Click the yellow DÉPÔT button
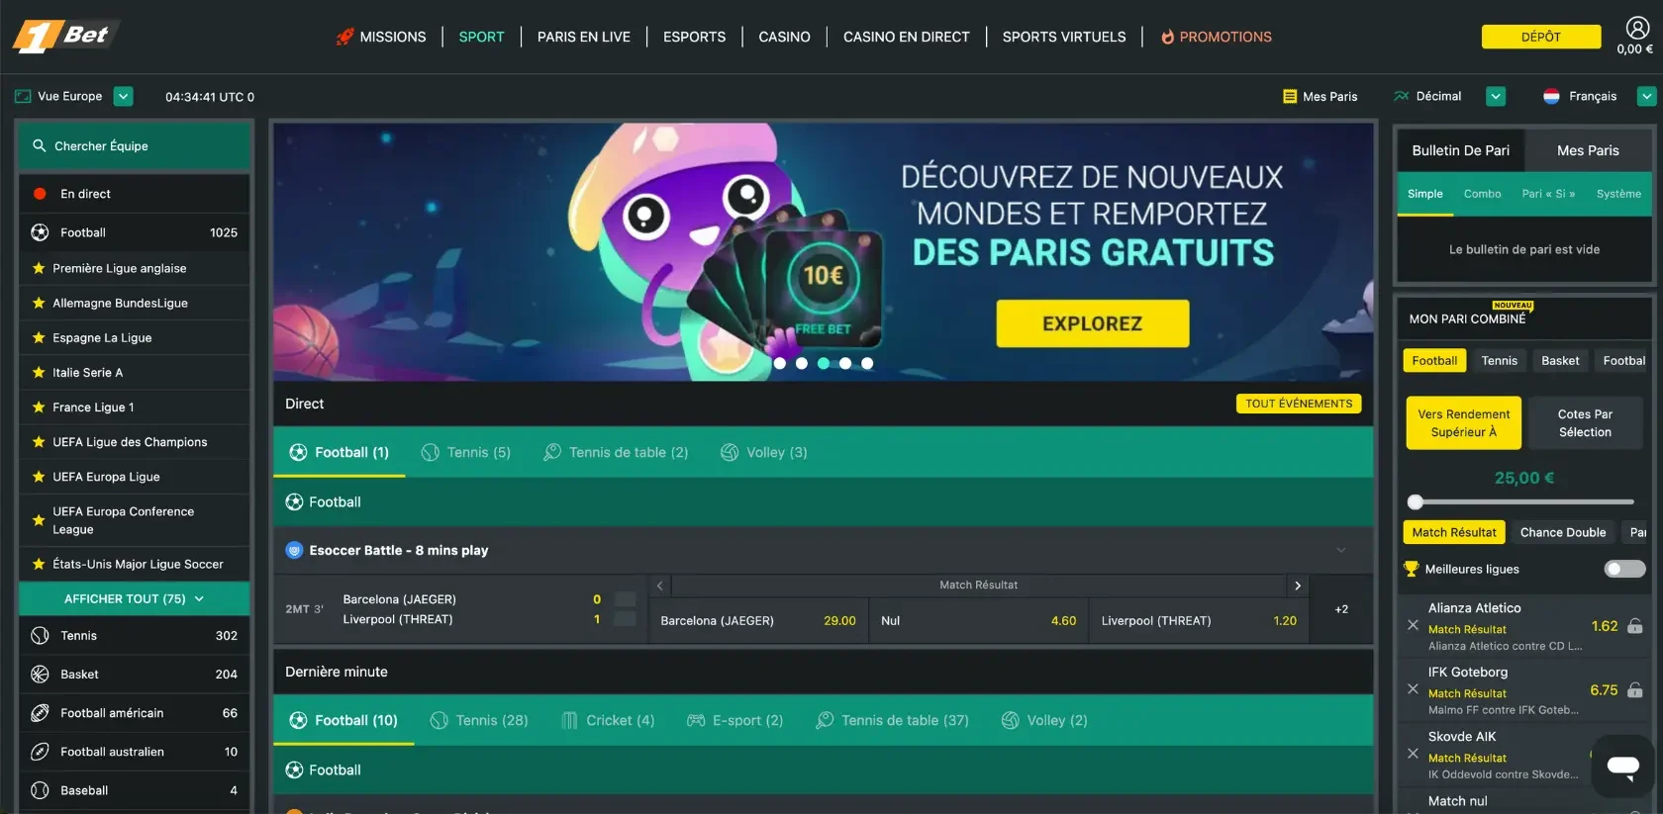Image resolution: width=1663 pixels, height=814 pixels. click(x=1540, y=37)
